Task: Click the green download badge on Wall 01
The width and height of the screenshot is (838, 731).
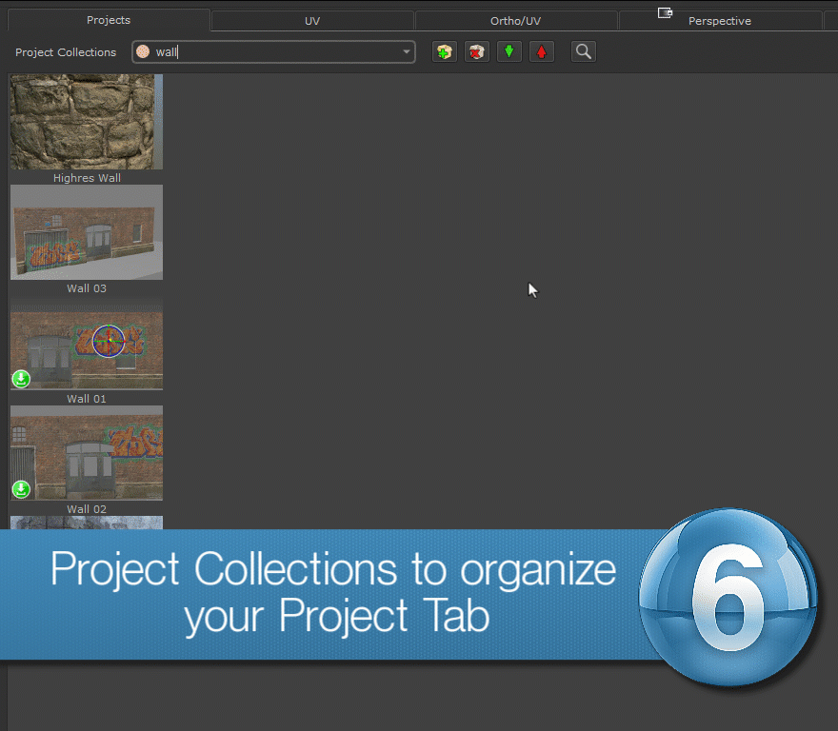Action: point(21,379)
